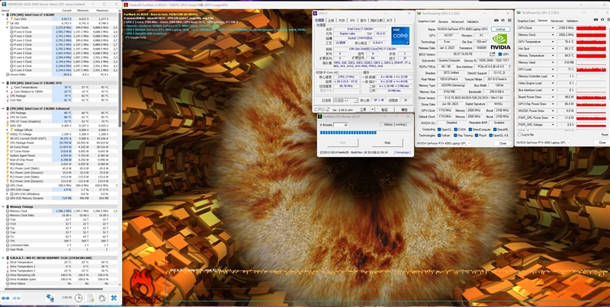
Task: Collapse the Memory Timings group in HWiNFO
Action: coord(3,206)
